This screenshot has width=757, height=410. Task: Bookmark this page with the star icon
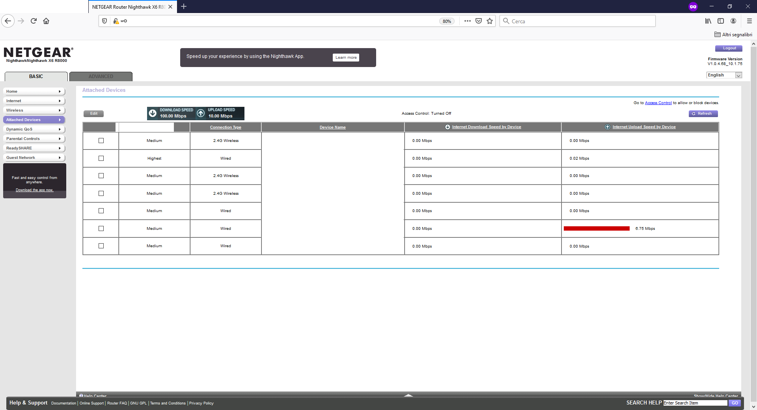[x=490, y=21]
